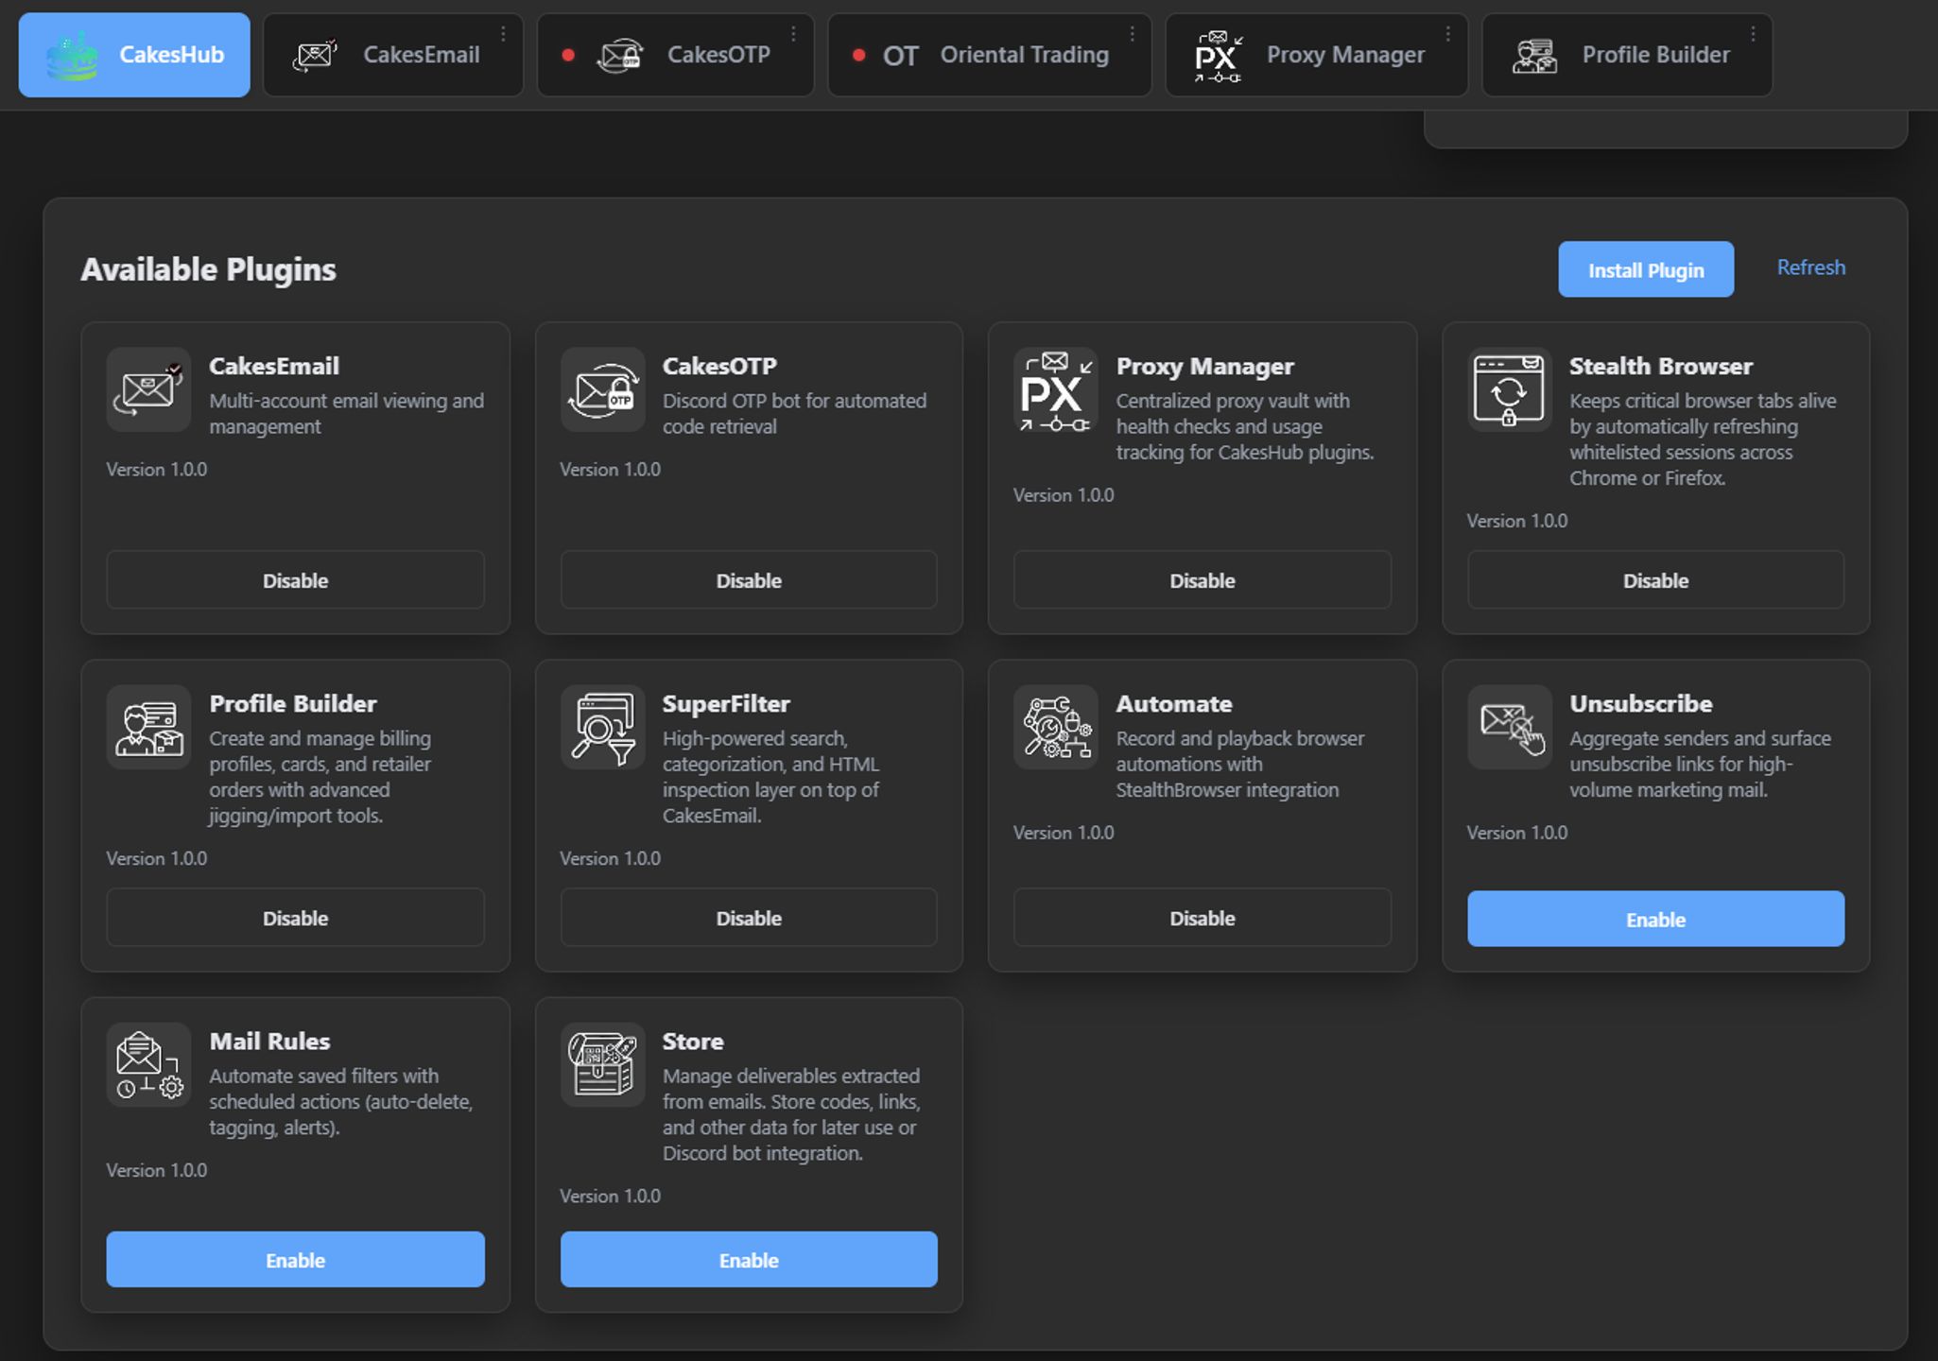
Task: Click the Stealth Browser plugin card icon
Action: pyautogui.click(x=1509, y=389)
